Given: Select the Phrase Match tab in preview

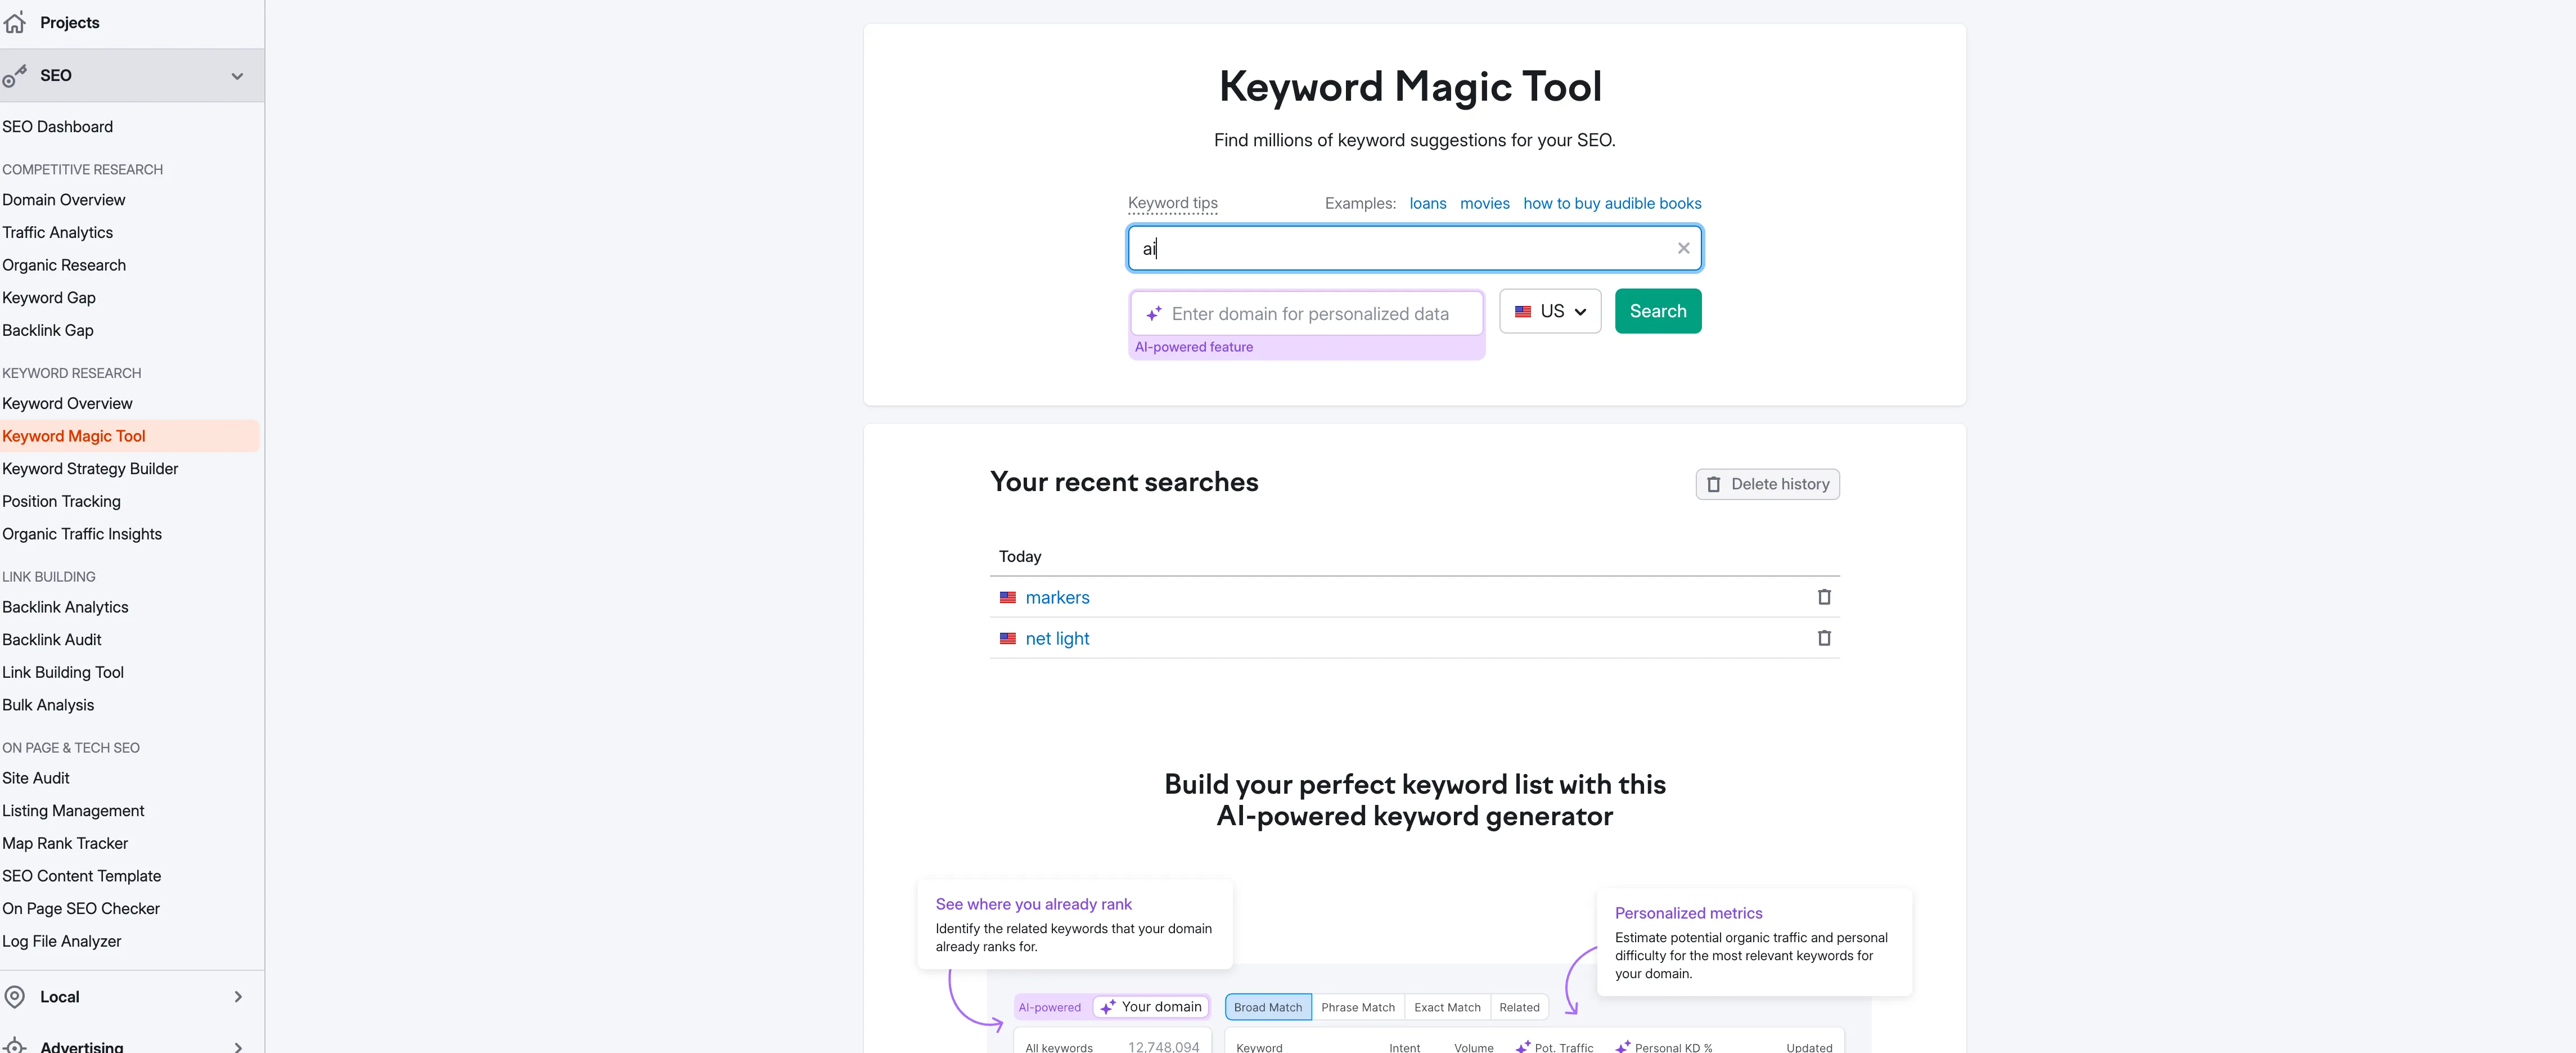Looking at the screenshot, I should (x=1358, y=1007).
